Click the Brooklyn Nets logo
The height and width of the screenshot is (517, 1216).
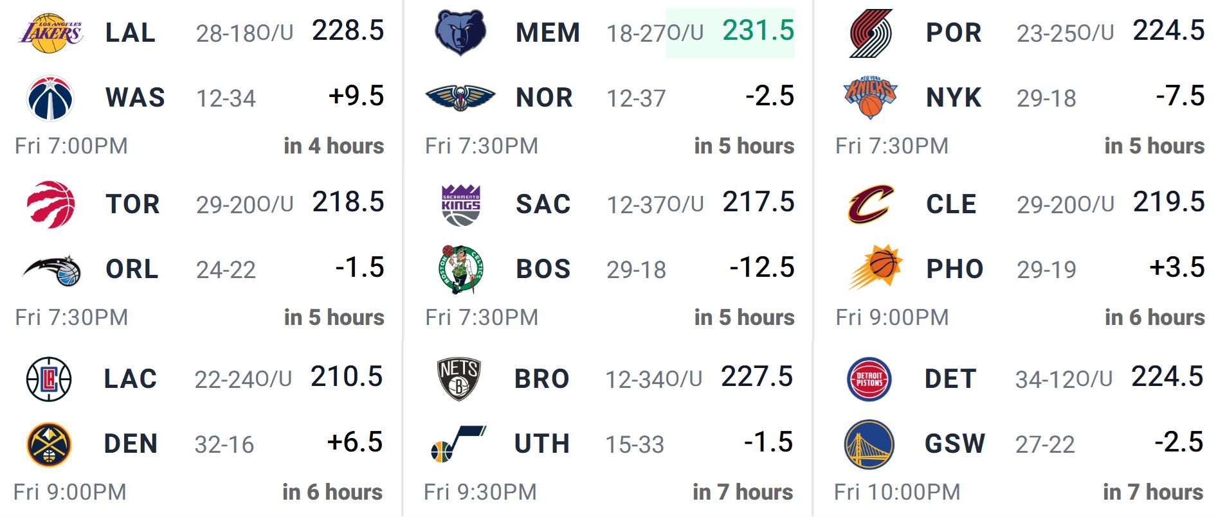(x=458, y=379)
